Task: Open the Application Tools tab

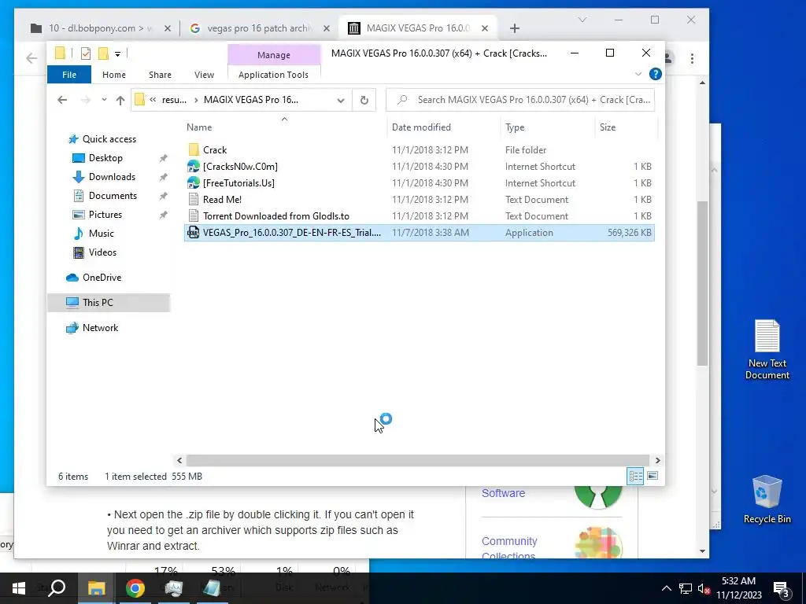Action: (273, 75)
